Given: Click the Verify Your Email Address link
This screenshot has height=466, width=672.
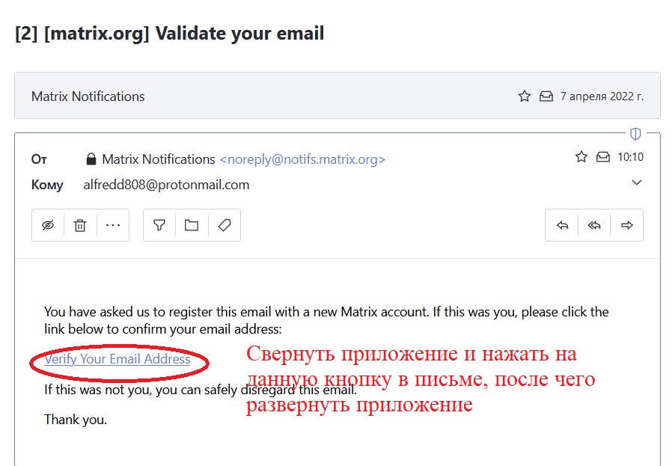Looking at the screenshot, I should coord(117,359).
